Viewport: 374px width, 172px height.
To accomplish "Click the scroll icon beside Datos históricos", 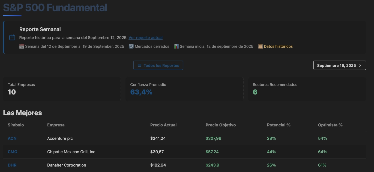I will (261, 46).
